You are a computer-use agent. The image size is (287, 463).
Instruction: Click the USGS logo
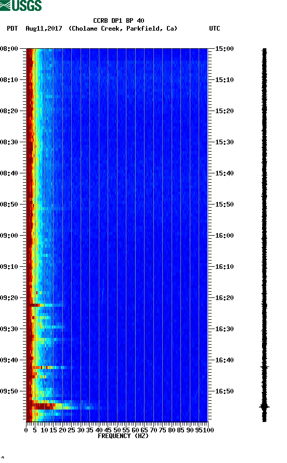(21, 5)
